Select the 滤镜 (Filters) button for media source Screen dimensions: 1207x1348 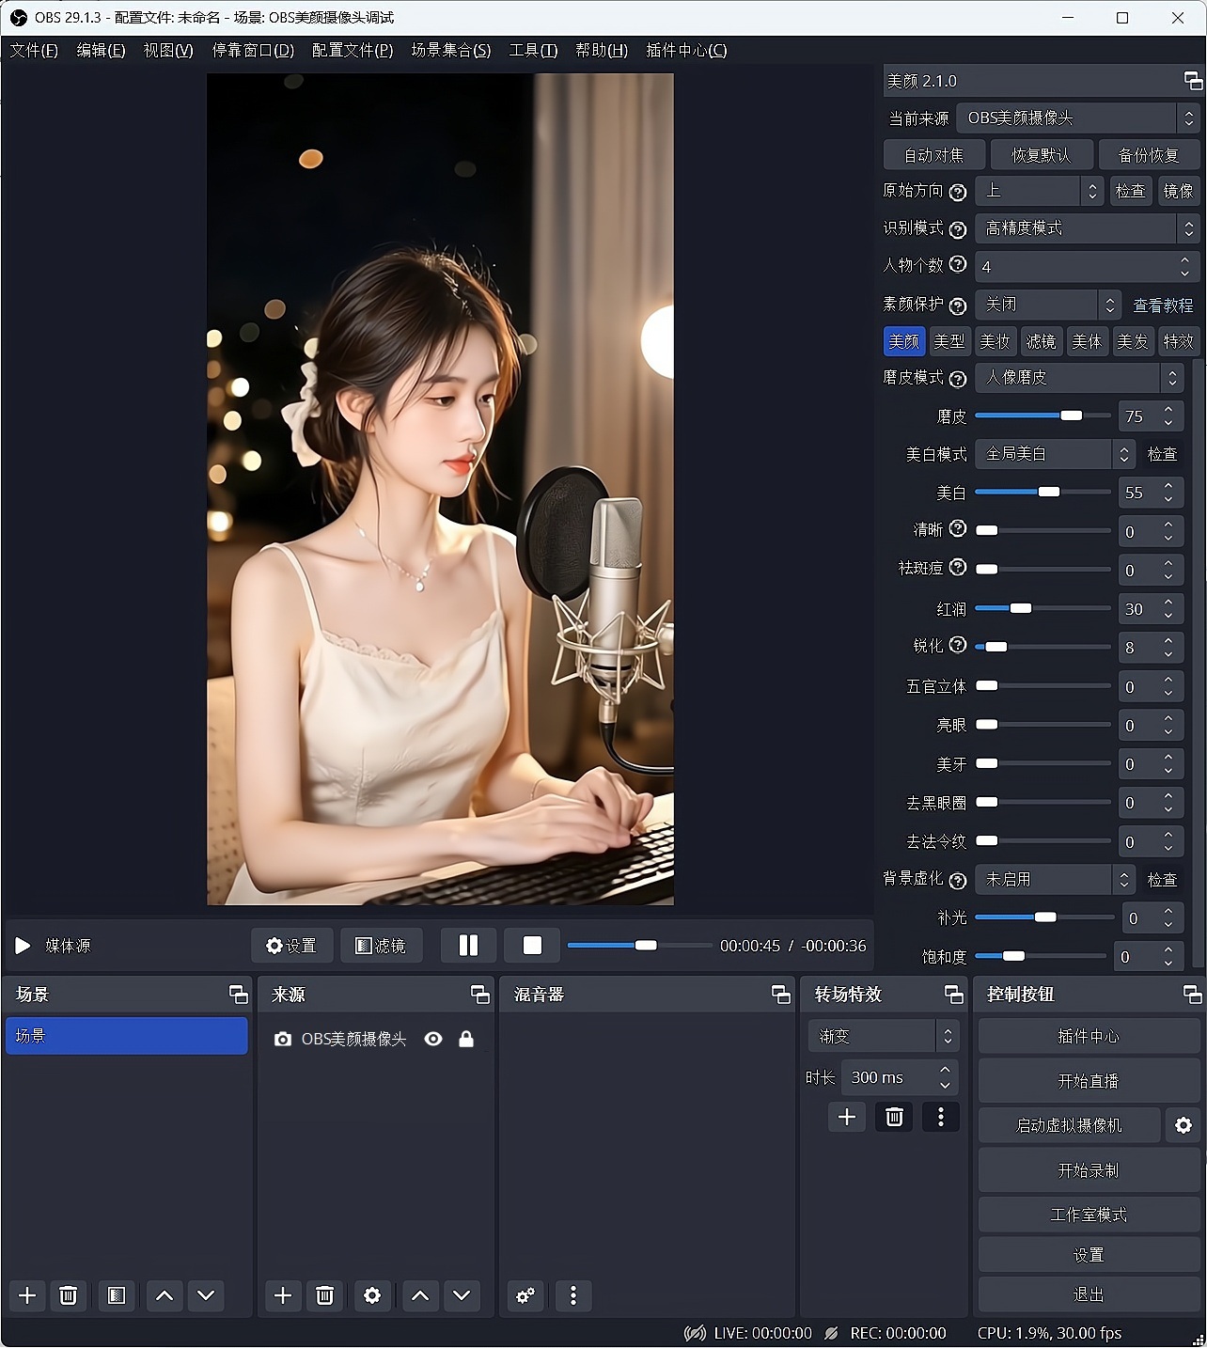(381, 946)
